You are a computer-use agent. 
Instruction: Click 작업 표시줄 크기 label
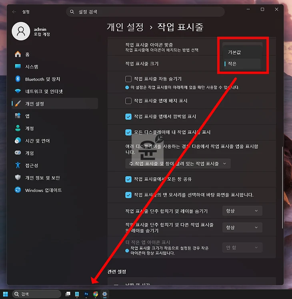click(142, 64)
